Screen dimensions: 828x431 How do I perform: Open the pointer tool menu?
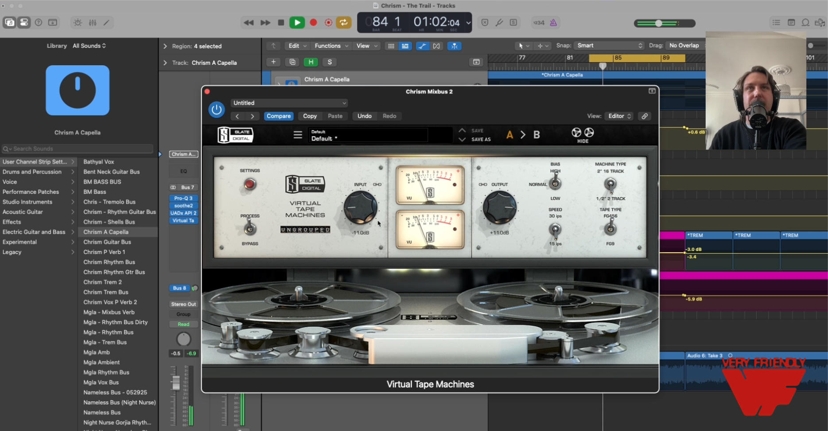click(524, 46)
